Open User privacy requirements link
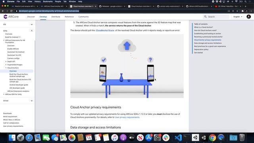Screen dimensions: 254x143 [127, 117]
